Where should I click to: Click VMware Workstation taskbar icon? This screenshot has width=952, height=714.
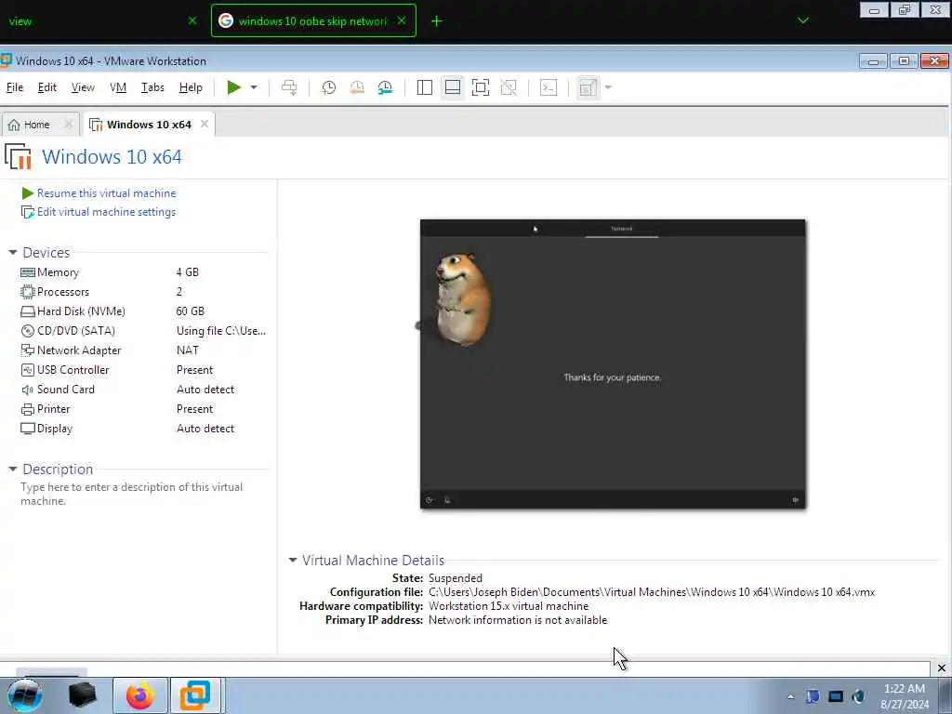[x=195, y=695]
